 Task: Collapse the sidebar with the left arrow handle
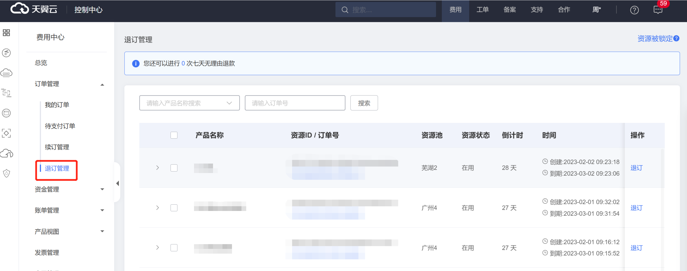pos(117,183)
